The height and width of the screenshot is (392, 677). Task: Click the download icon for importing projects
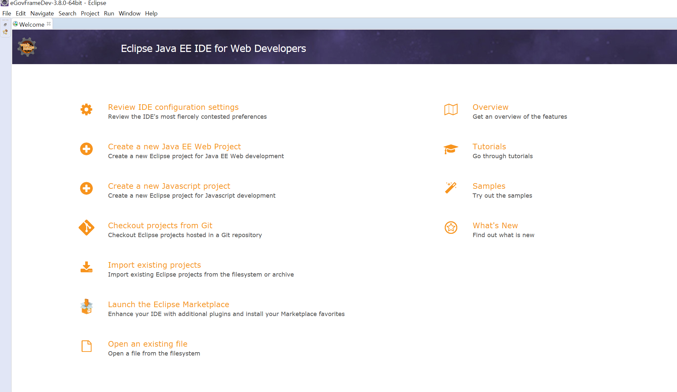coord(86,267)
